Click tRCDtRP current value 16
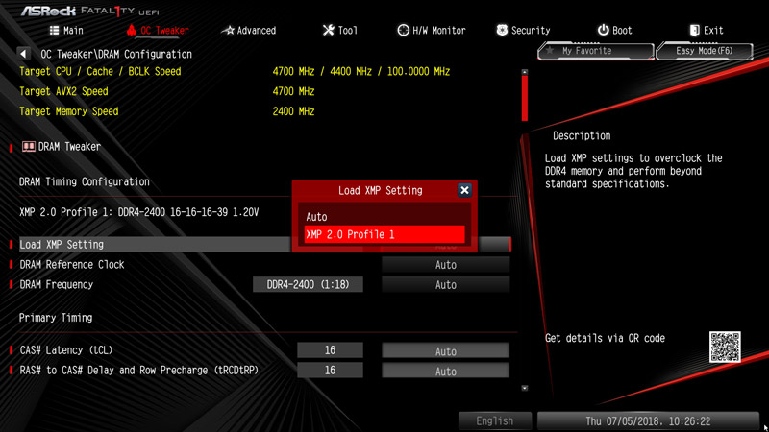 330,371
